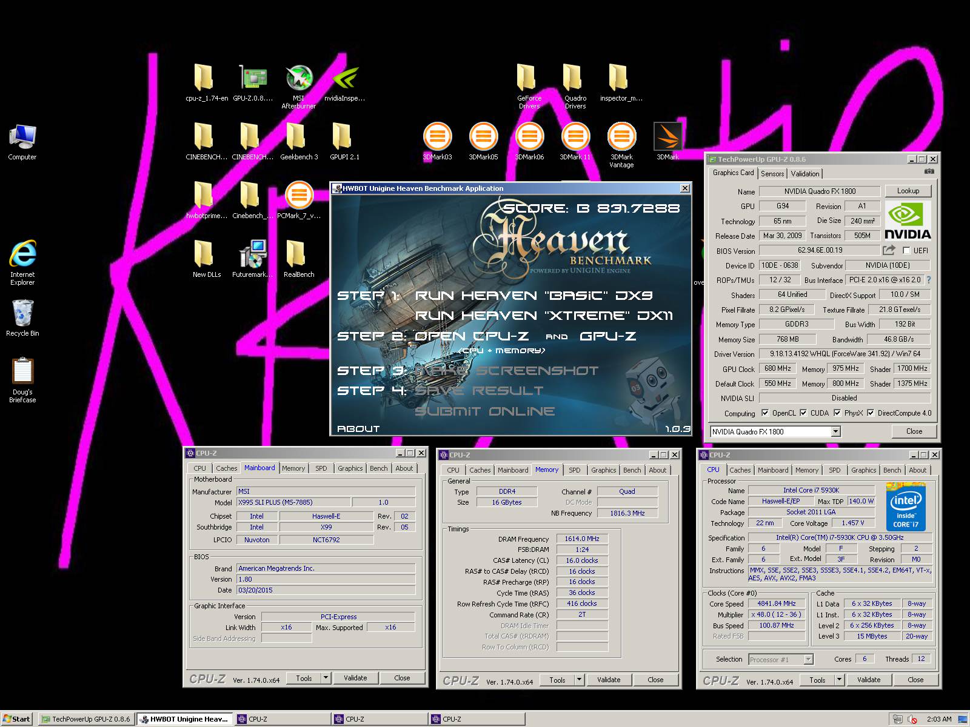
Task: Launch 3DMark05 shortcut icon
Action: [x=483, y=136]
